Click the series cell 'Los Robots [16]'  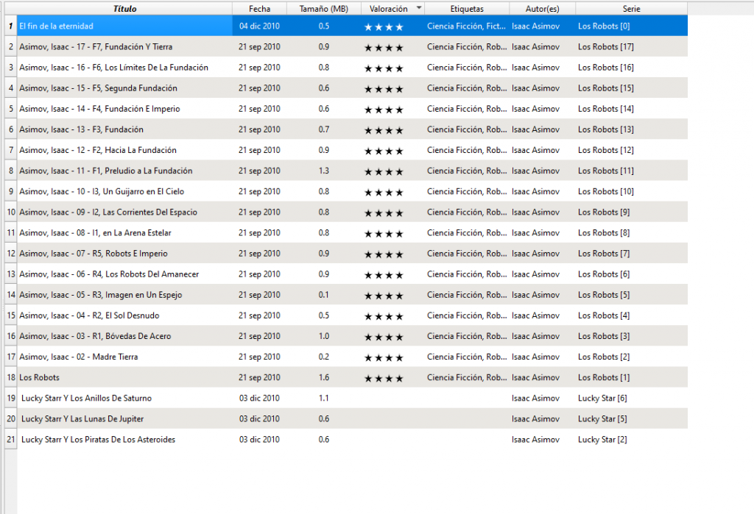point(606,67)
